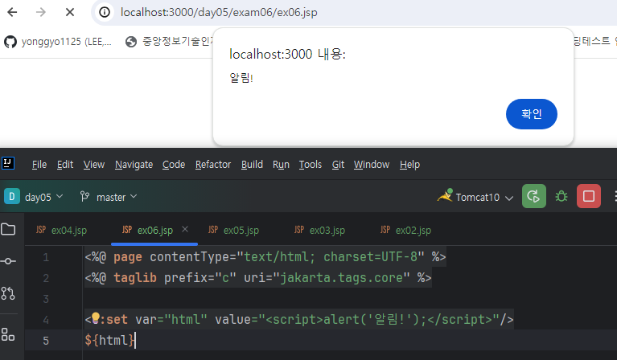The height and width of the screenshot is (360, 617).
Task: Click the IntelliJ IDEA logo icon
Action: (x=8, y=163)
